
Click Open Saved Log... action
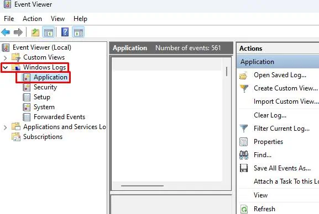coord(280,76)
